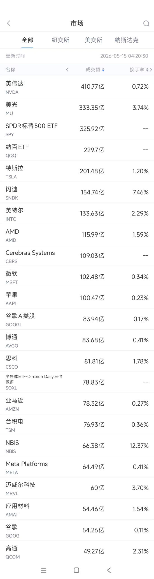The image size is (154, 579).
Task: Tap the Android back navigation icon
Action: (x=109, y=570)
